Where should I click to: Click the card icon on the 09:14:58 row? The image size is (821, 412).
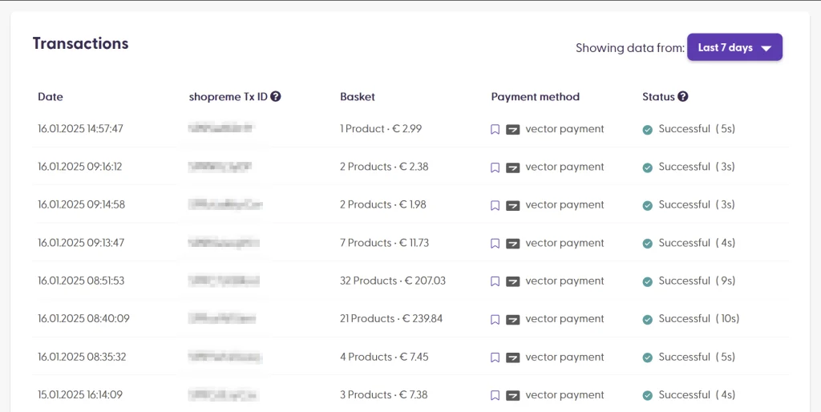click(512, 206)
